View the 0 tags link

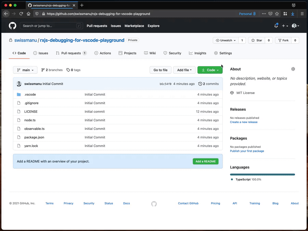click(x=74, y=70)
